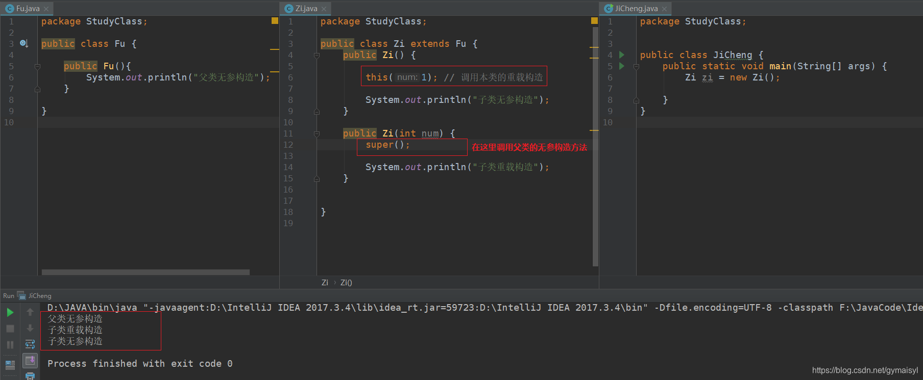Click the run gutter icon beside class JiCheng
Screen dimensions: 923x380
pyautogui.click(x=621, y=55)
